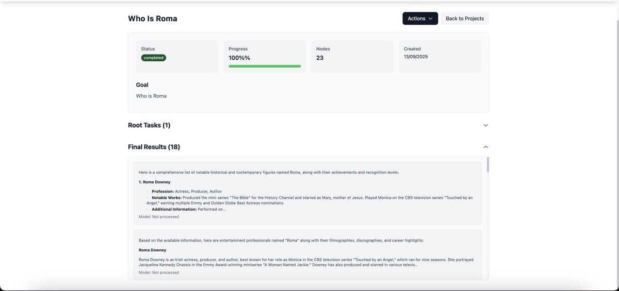The height and width of the screenshot is (291, 619).
Task: Click the created date 13/09/2025
Action: click(416, 57)
